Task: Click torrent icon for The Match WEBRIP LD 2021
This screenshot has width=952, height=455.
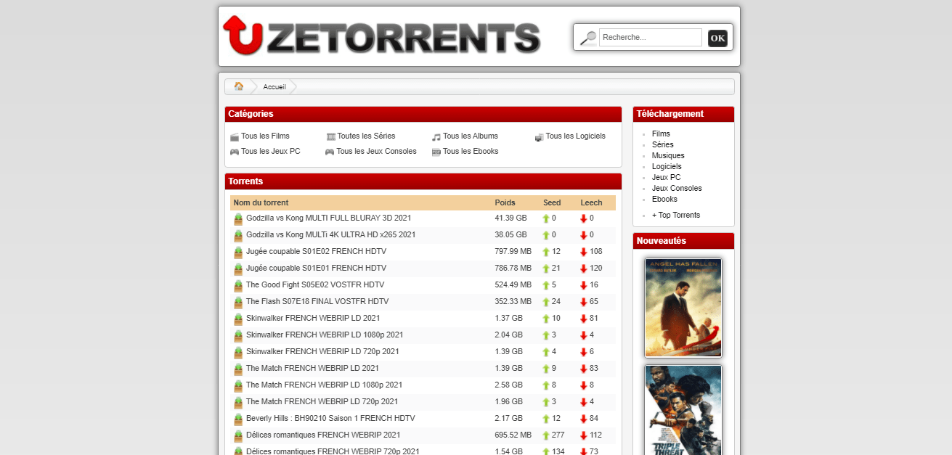Action: click(238, 369)
